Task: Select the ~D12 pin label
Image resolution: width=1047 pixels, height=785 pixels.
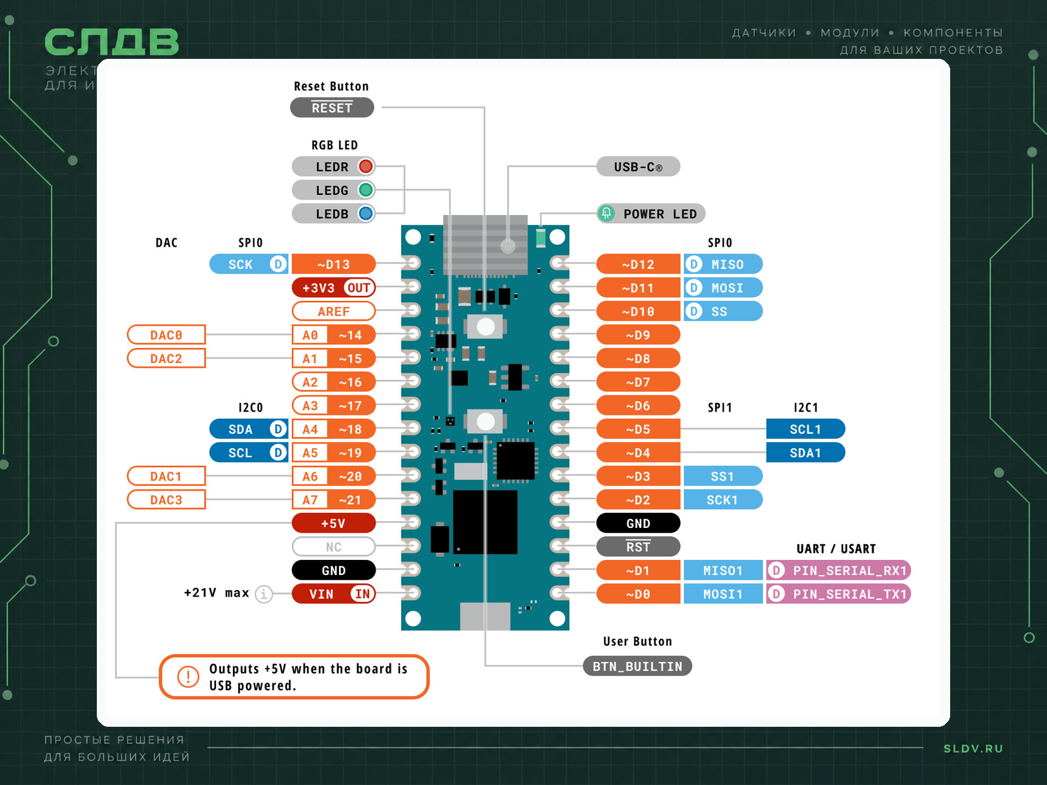Action: [639, 264]
